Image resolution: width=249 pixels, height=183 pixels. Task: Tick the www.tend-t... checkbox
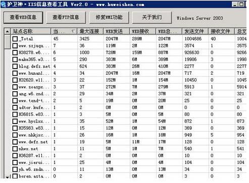click(15, 101)
